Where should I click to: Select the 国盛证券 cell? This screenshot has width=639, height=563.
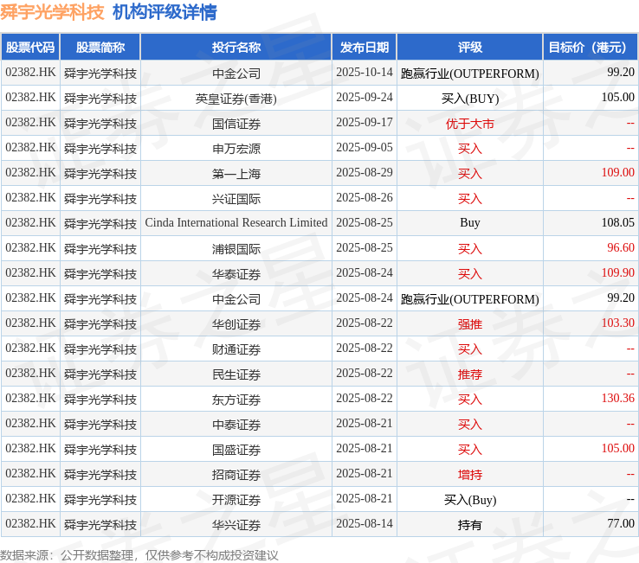pyautogui.click(x=236, y=450)
